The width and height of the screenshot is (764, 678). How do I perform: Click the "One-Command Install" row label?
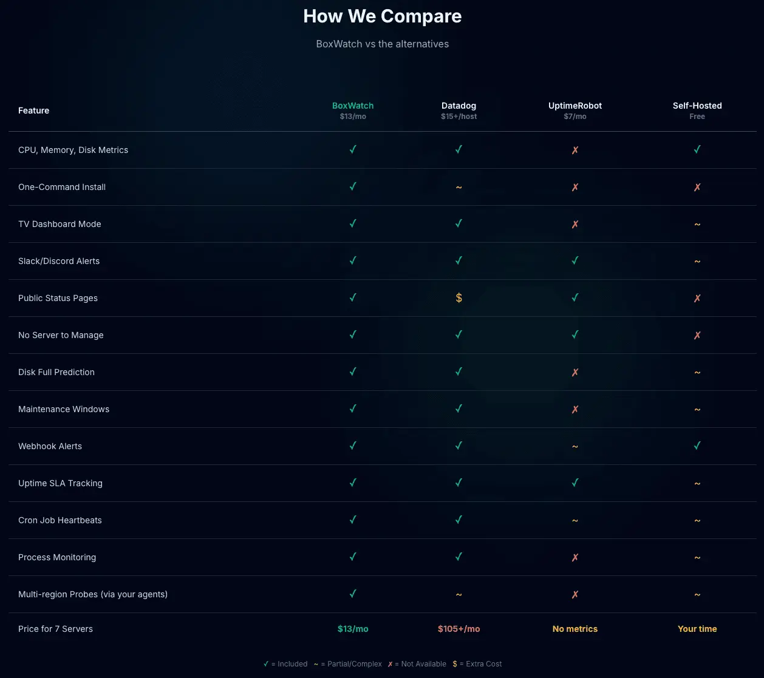point(62,187)
